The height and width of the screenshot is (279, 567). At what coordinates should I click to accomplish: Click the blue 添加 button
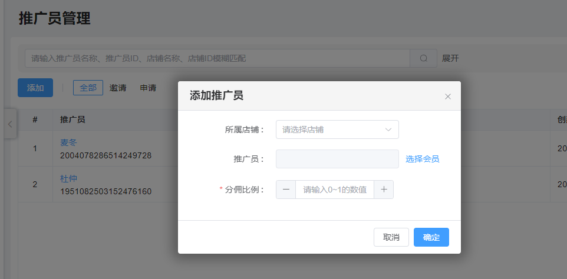click(35, 88)
